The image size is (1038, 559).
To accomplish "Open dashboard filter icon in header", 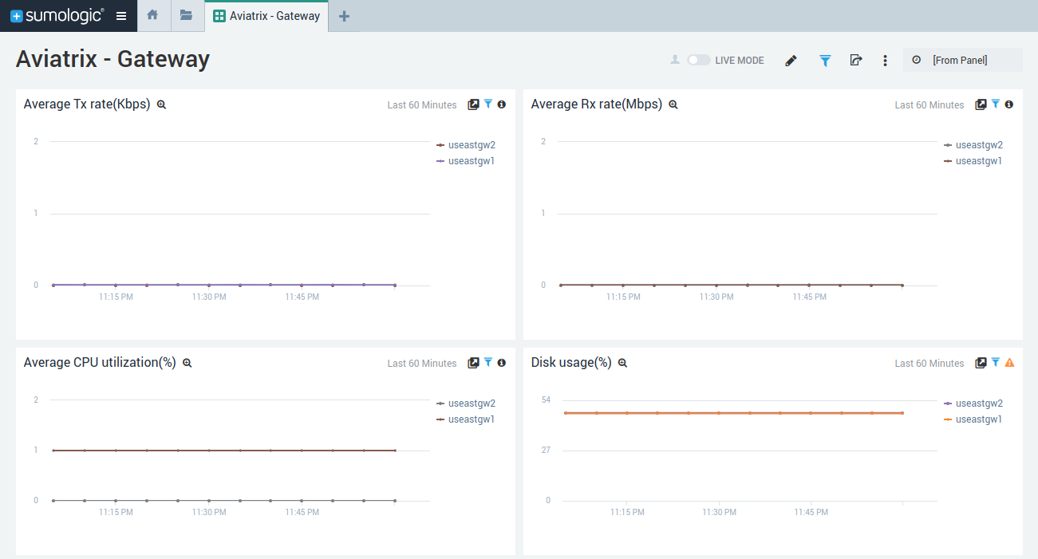I will click(825, 60).
